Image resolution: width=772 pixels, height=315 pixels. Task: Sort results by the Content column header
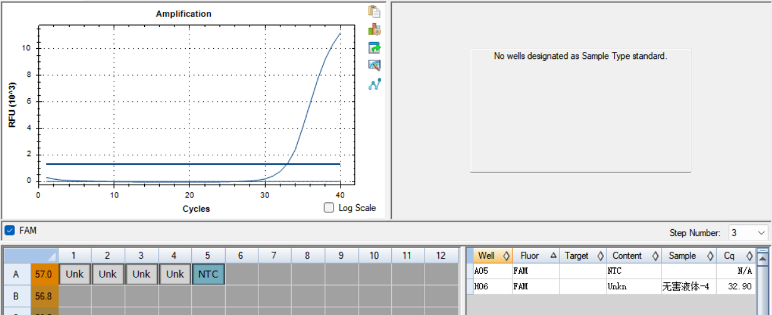click(633, 256)
